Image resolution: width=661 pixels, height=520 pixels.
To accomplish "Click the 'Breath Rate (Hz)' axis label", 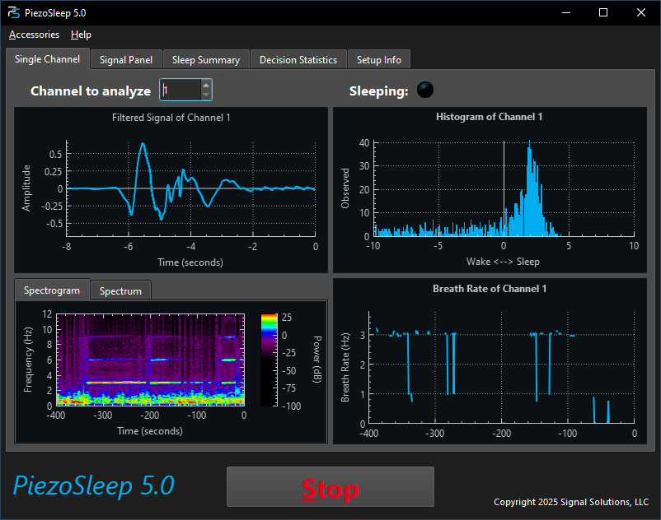I will (345, 367).
